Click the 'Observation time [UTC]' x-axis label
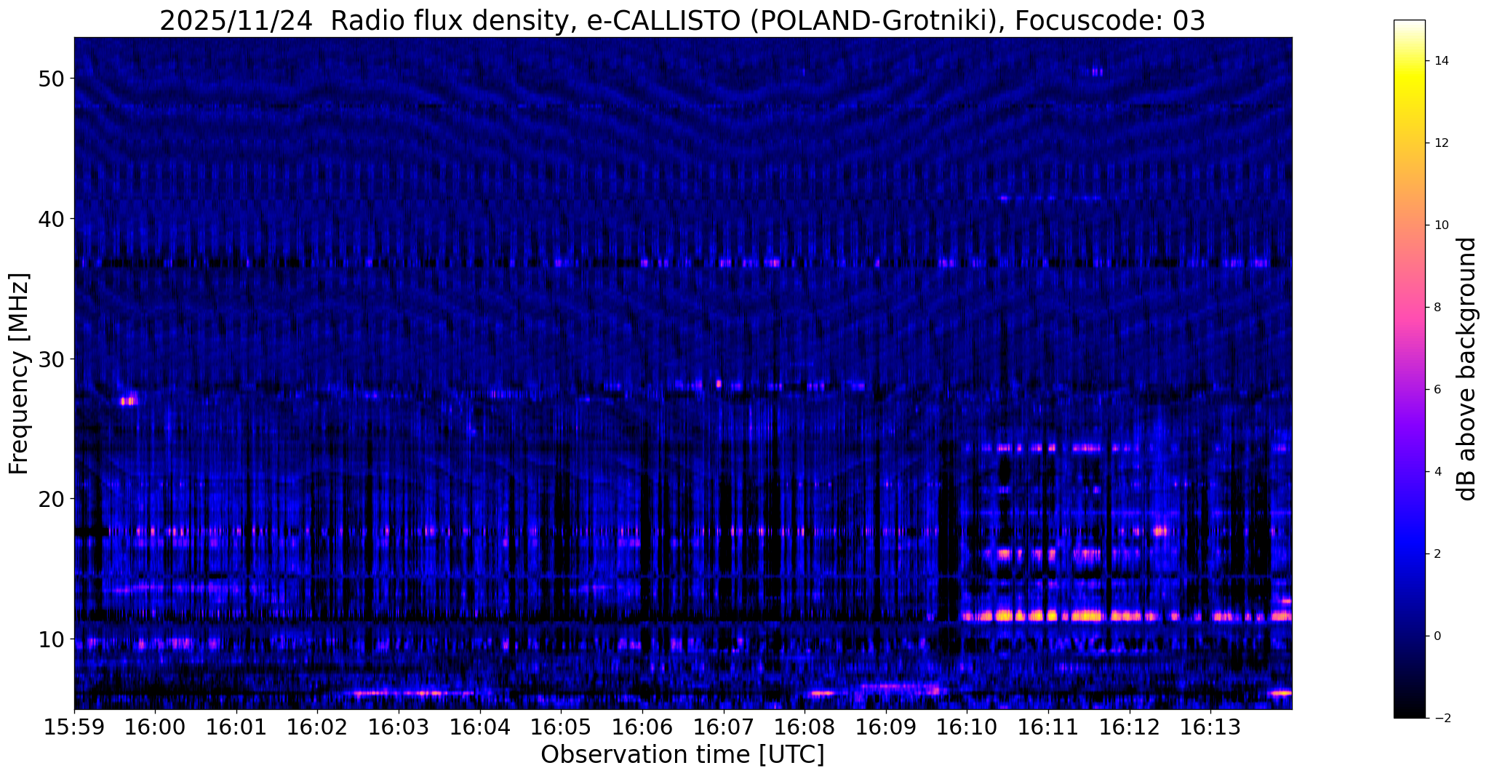Viewport: 1489px width, 776px height. point(682,754)
